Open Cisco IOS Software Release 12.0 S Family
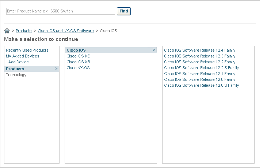Viewport: 263px width, 168px height. pyautogui.click(x=201, y=85)
